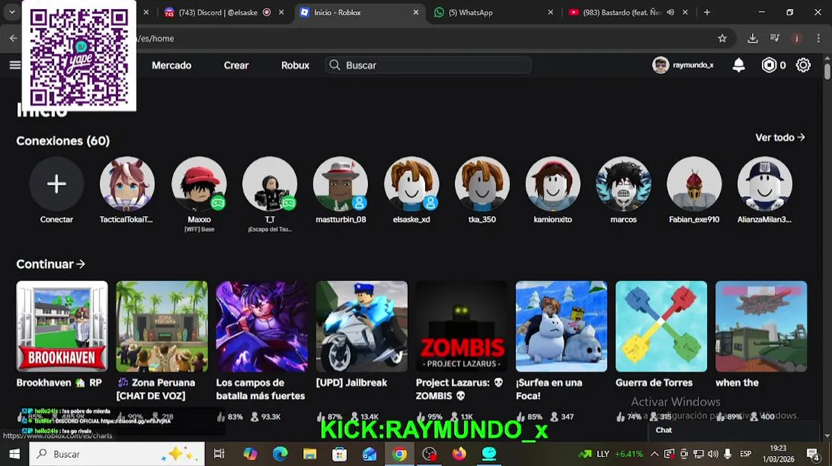Open marcos friend avatar

[623, 184]
